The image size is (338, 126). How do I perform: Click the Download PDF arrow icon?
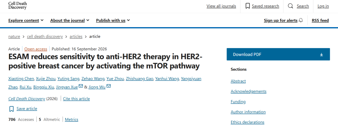pos(321,55)
